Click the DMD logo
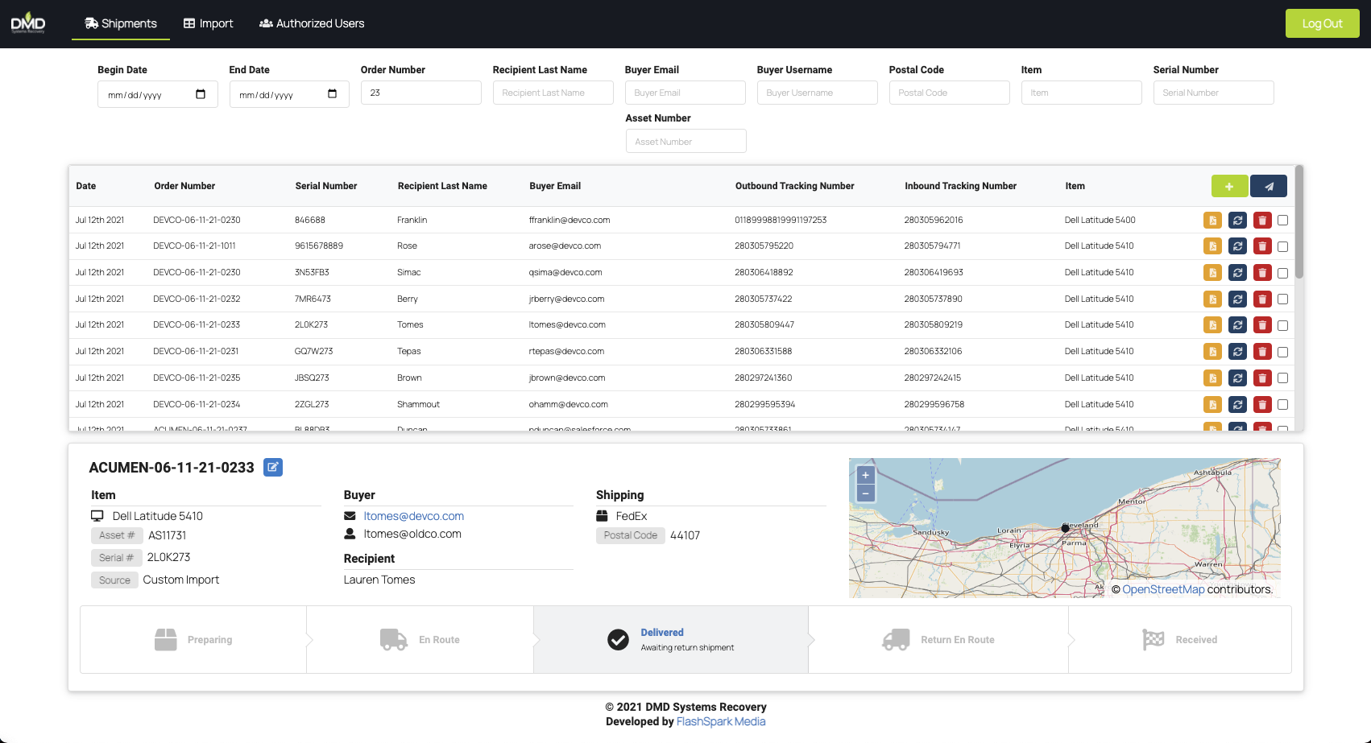1371x743 pixels. click(x=28, y=22)
